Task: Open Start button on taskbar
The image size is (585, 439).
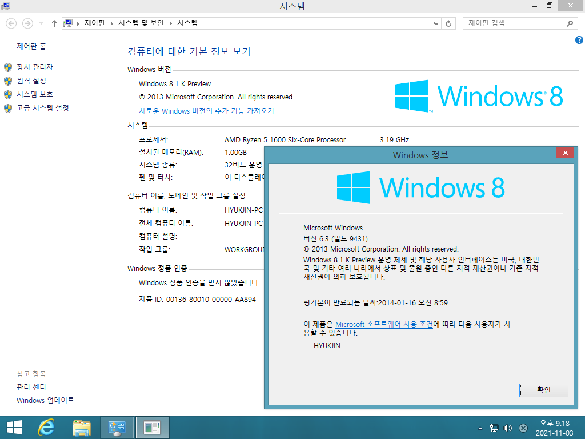Action: pos(14,428)
